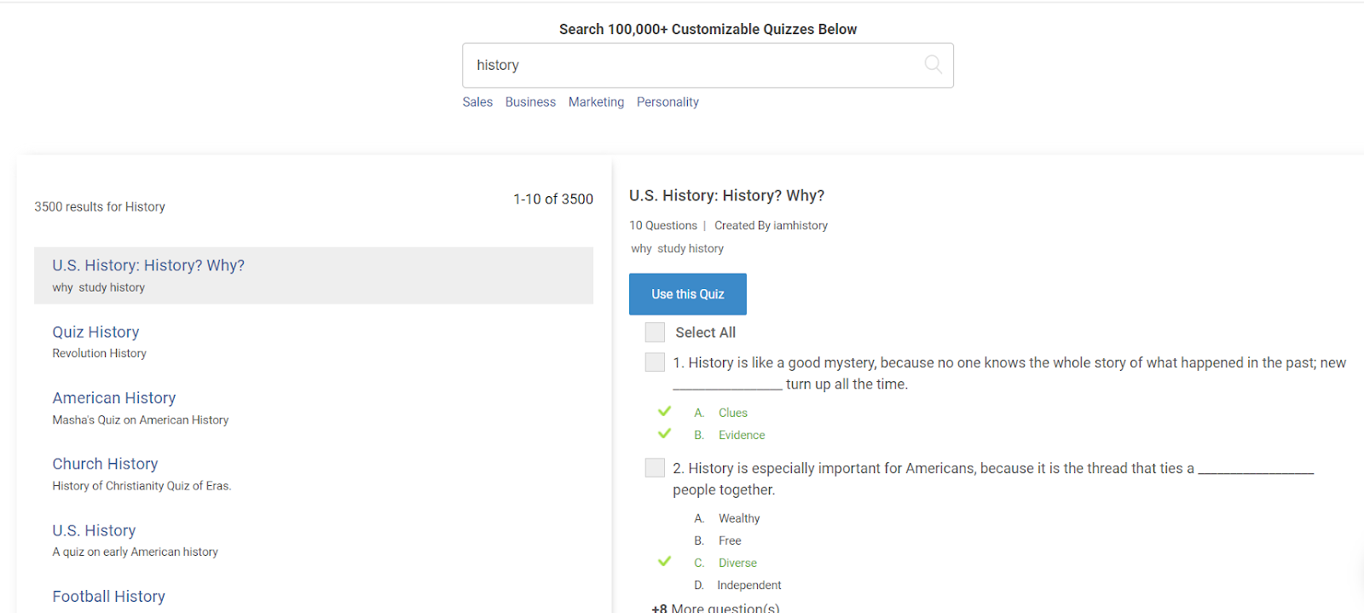Image resolution: width=1364 pixels, height=613 pixels.
Task: Click the green checkmark beside Evidence answer
Action: pos(665,434)
